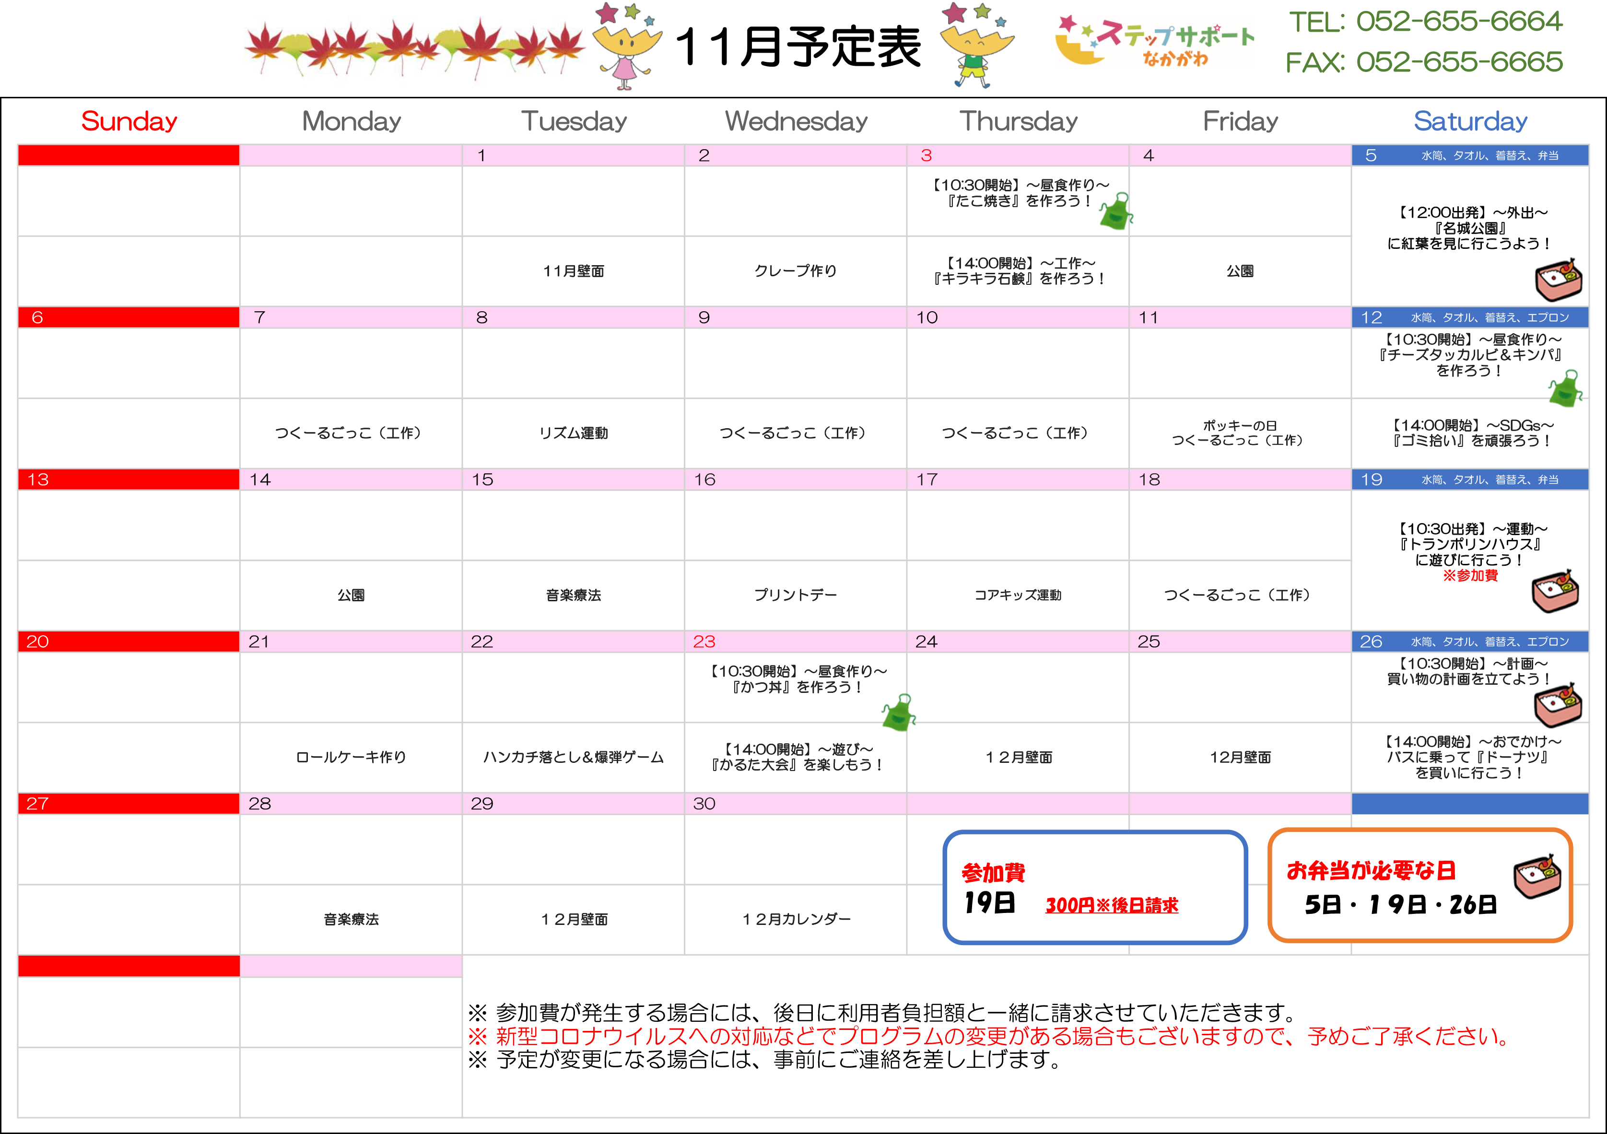Click the Saturday column header
This screenshot has width=1607, height=1134.
(x=1470, y=121)
